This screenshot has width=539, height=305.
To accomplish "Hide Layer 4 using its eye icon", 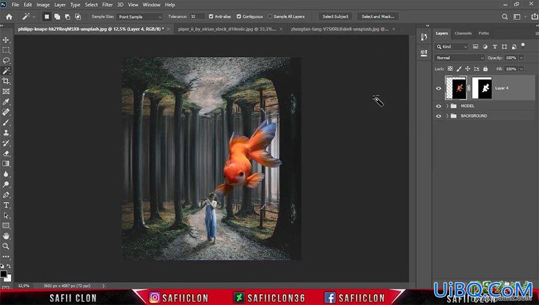I will [x=438, y=88].
